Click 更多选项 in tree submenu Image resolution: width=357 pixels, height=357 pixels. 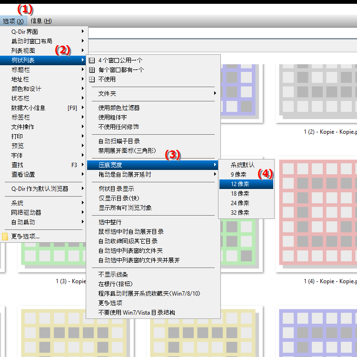pyautogui.click(x=153, y=303)
